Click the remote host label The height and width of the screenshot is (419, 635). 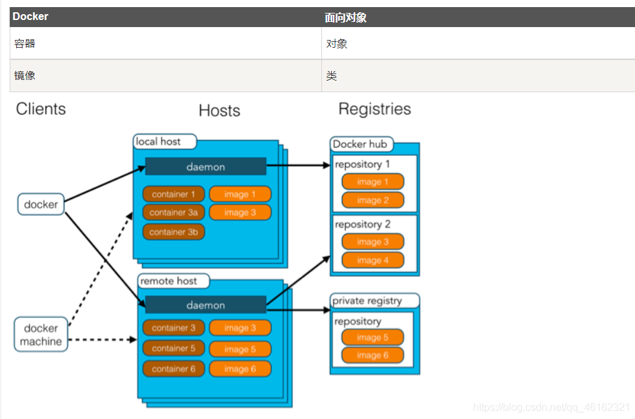tap(174, 280)
